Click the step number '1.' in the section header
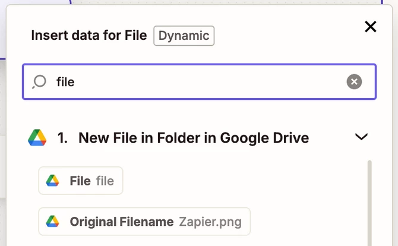This screenshot has width=398, height=246. tap(63, 138)
